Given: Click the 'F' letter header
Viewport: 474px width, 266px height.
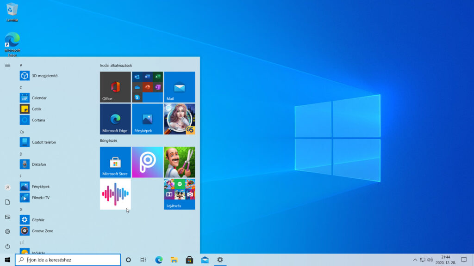Looking at the screenshot, I should coord(20,176).
